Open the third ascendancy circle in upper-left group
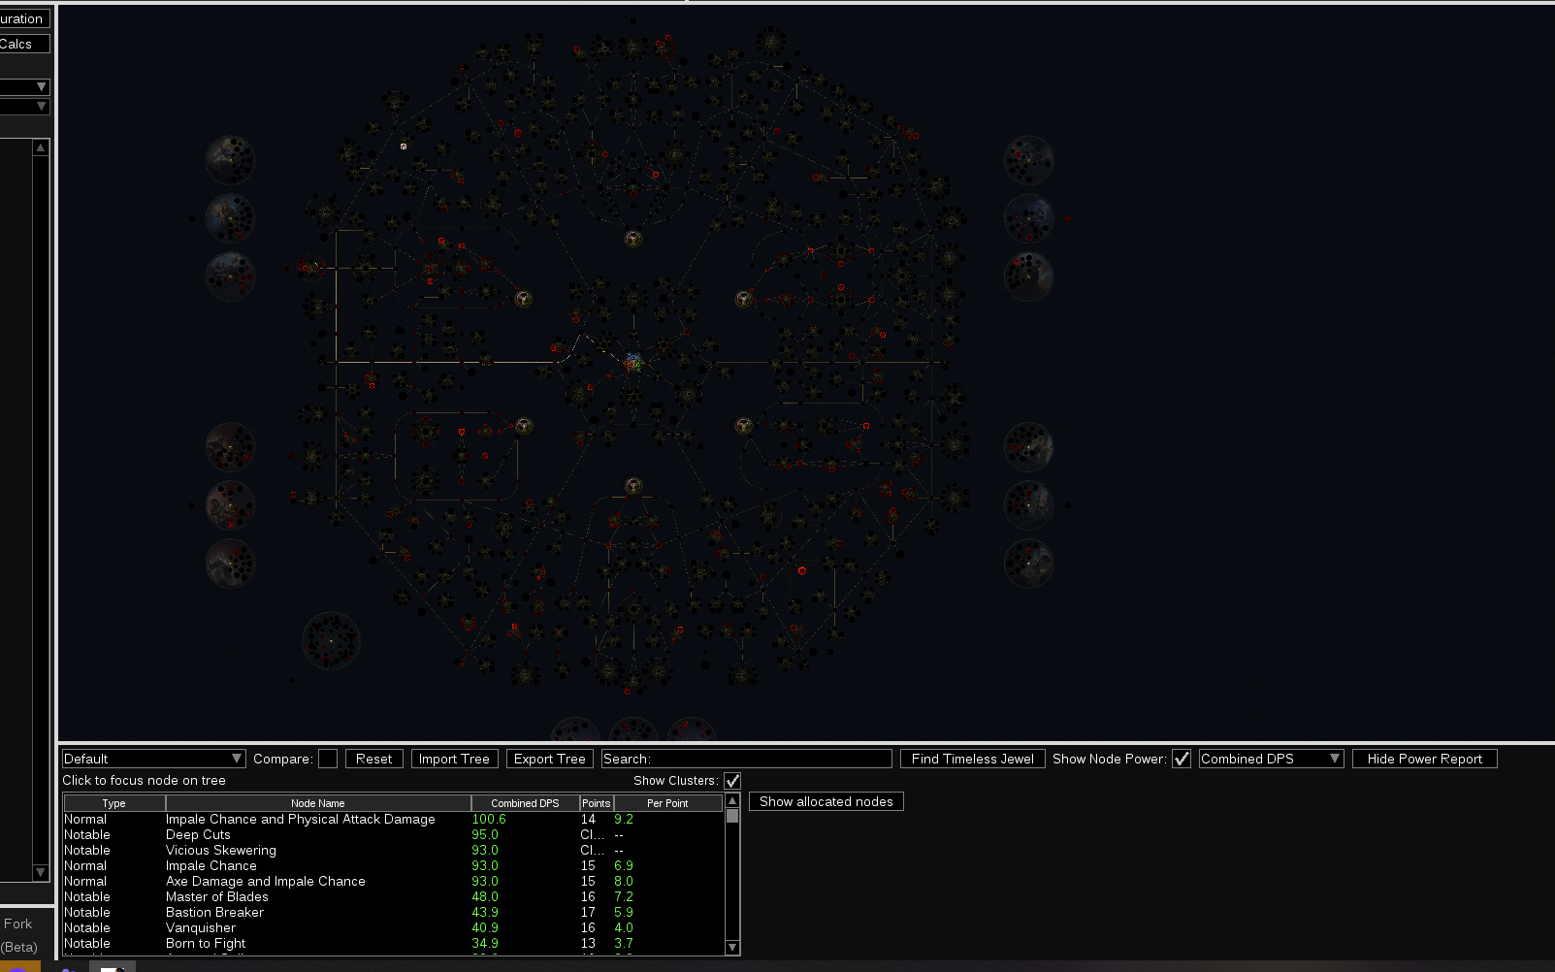The width and height of the screenshot is (1555, 972). (x=230, y=275)
